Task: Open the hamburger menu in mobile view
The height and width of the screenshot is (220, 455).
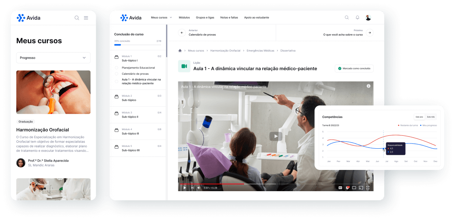Action: click(x=86, y=18)
